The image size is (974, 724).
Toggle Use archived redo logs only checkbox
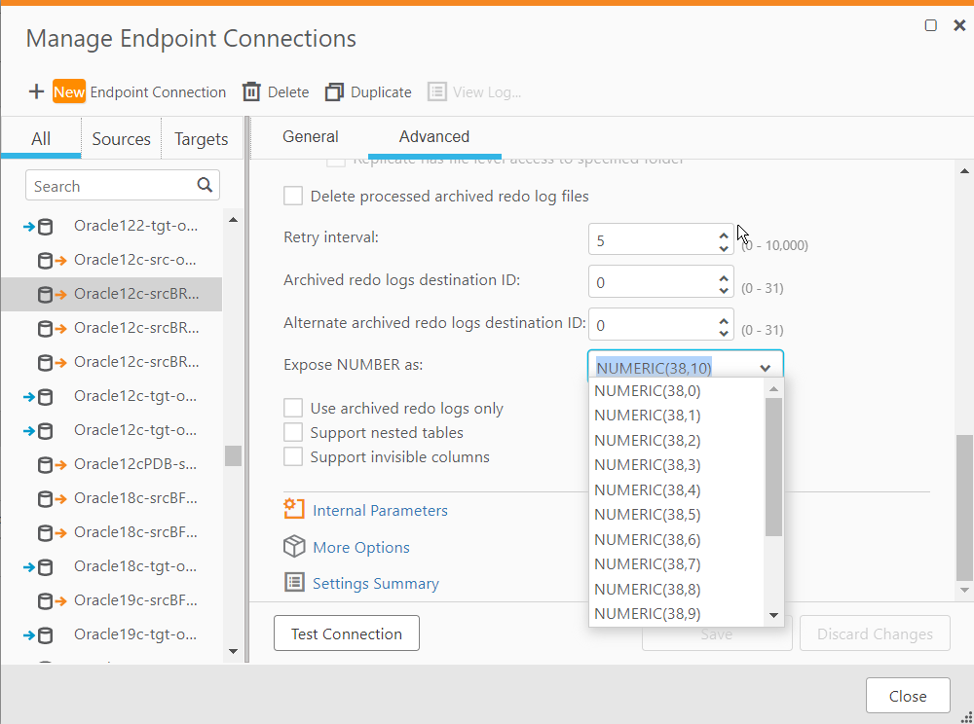point(293,408)
